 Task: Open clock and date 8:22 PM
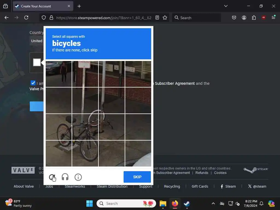point(250,203)
